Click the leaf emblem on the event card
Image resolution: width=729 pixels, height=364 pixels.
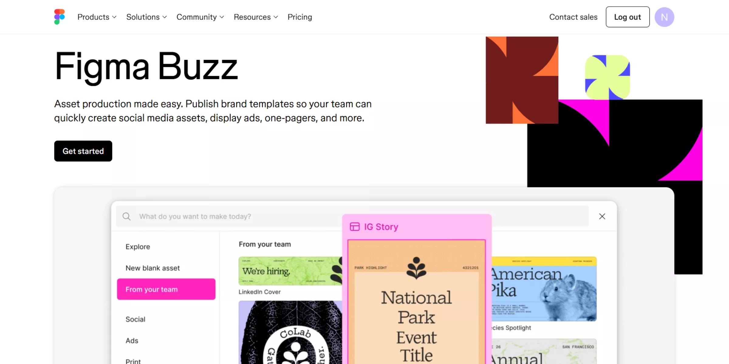[416, 268]
